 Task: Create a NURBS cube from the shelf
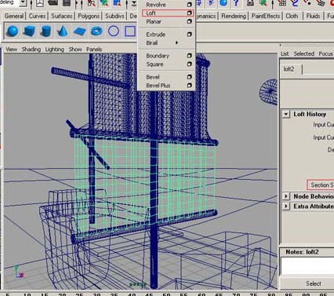29,31
